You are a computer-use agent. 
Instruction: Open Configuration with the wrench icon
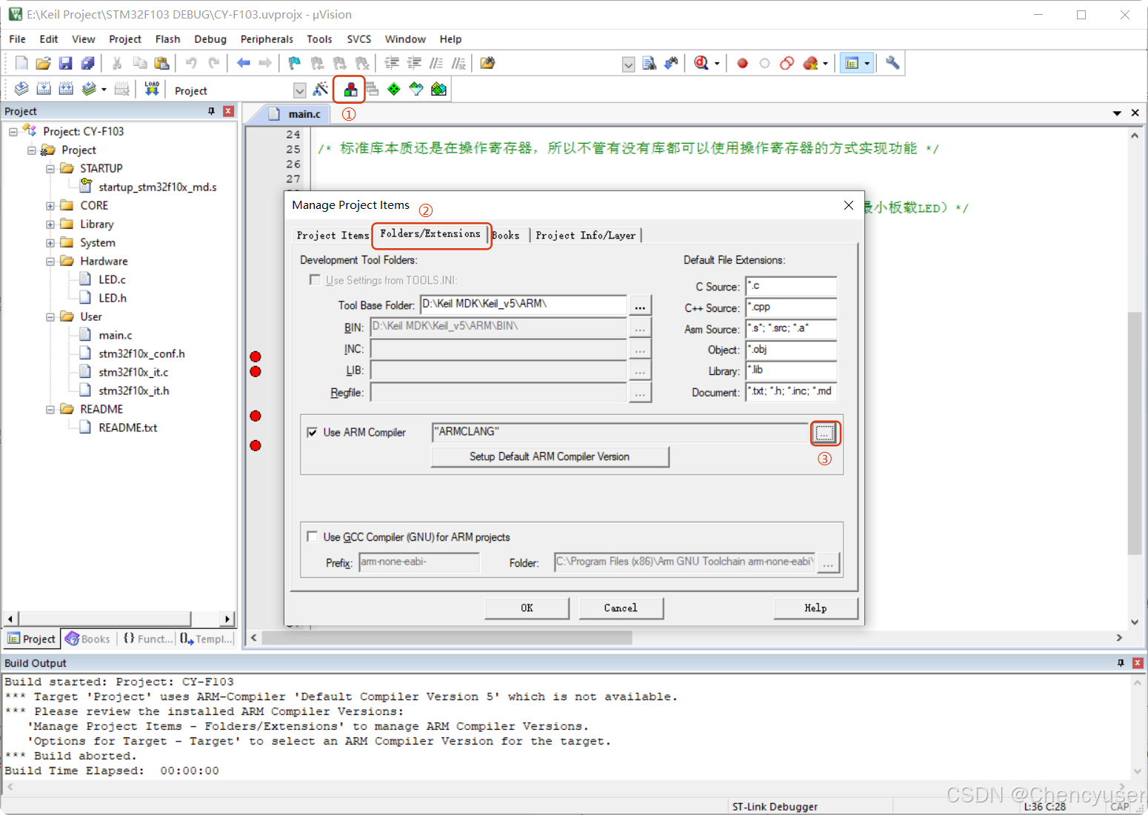point(892,64)
